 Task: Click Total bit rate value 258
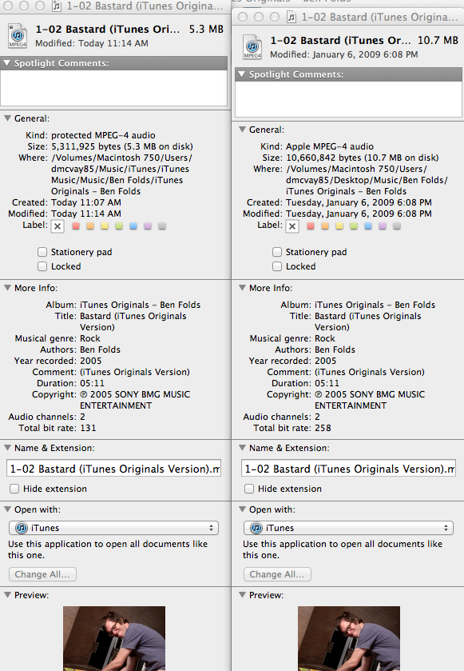coord(323,428)
